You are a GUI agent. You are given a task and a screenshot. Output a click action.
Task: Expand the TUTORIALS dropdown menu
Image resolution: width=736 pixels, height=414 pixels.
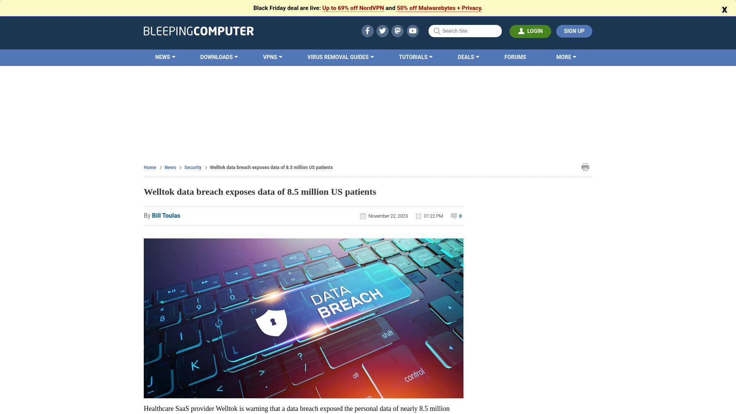tap(416, 57)
